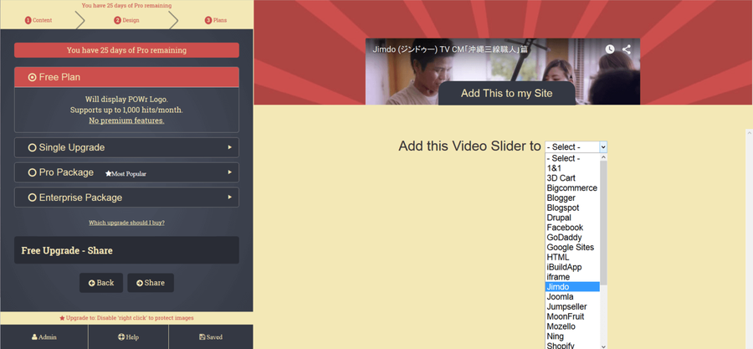Choose Joomla from the list
This screenshot has width=753, height=349.
572,296
